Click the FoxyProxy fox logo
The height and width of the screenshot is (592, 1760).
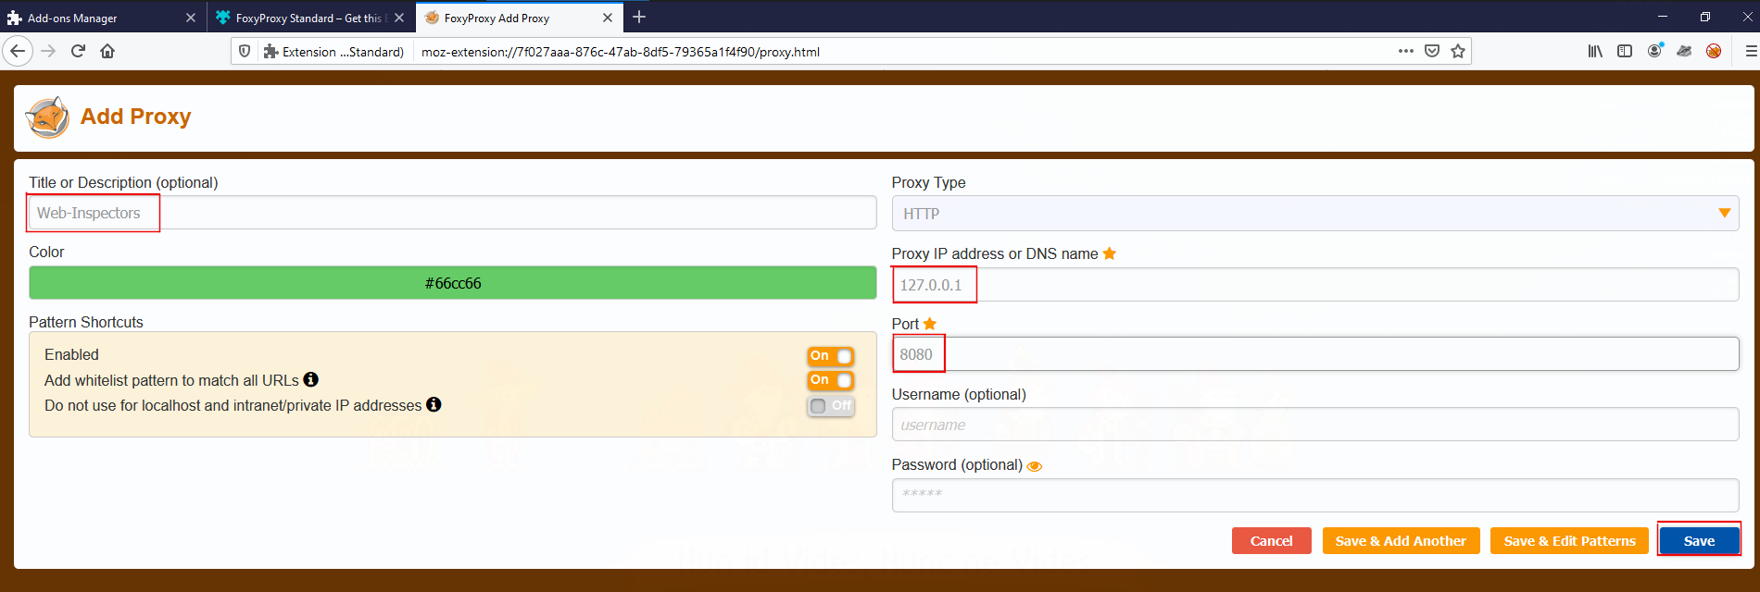pos(47,117)
